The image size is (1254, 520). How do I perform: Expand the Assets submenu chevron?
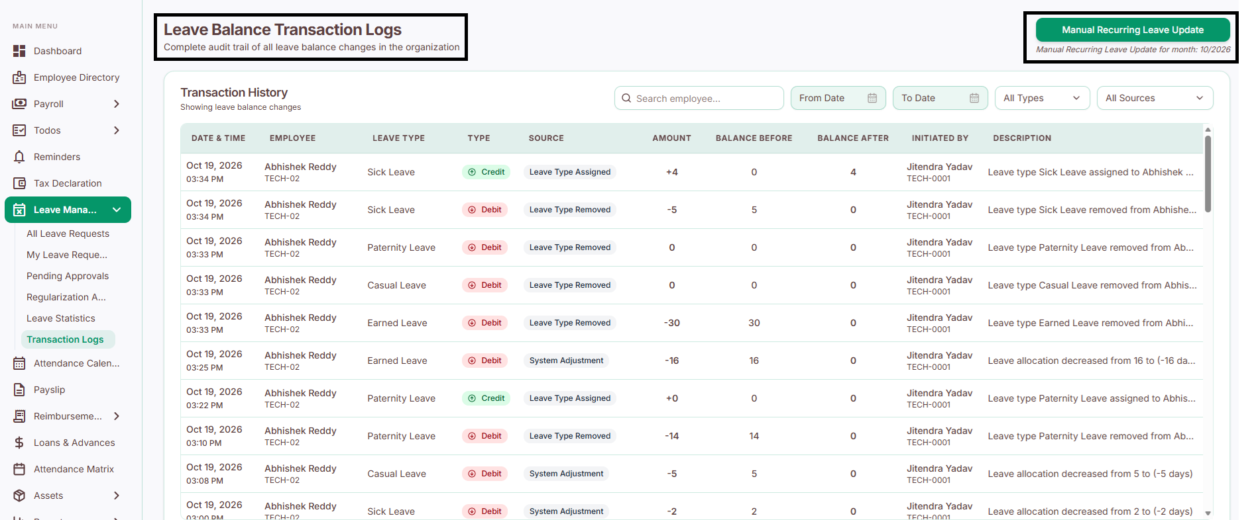point(117,496)
